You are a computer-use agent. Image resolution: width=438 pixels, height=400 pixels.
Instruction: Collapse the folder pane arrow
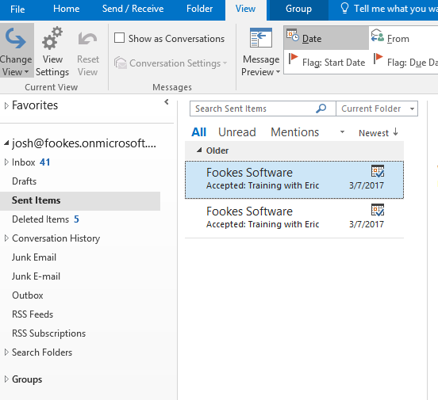click(x=167, y=102)
